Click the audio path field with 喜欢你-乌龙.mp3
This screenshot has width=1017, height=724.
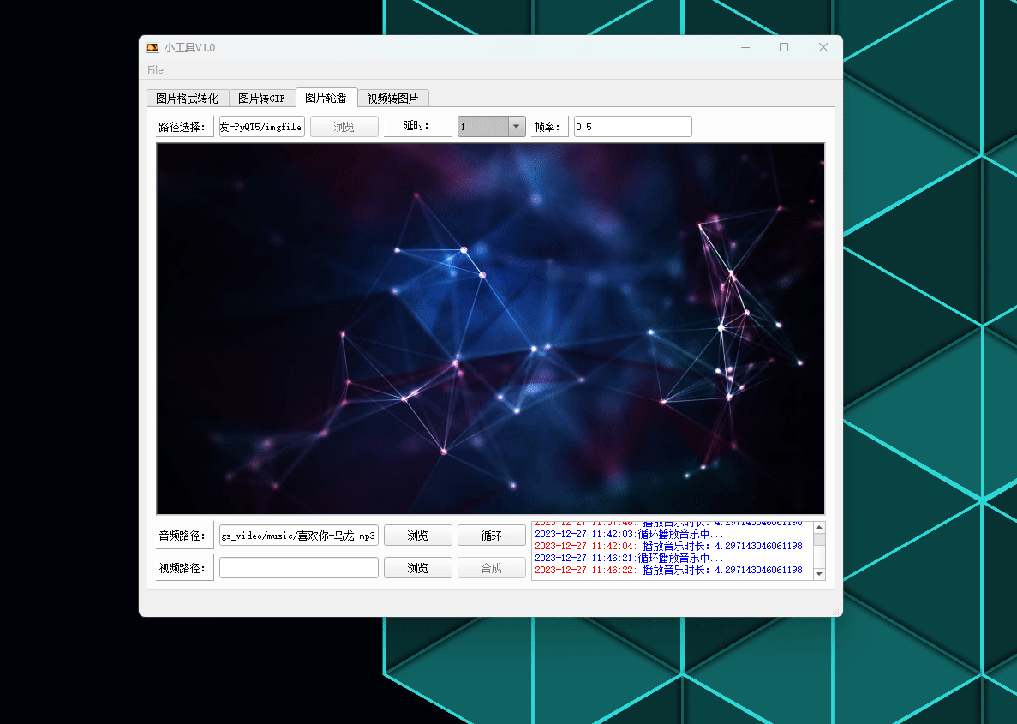point(298,535)
